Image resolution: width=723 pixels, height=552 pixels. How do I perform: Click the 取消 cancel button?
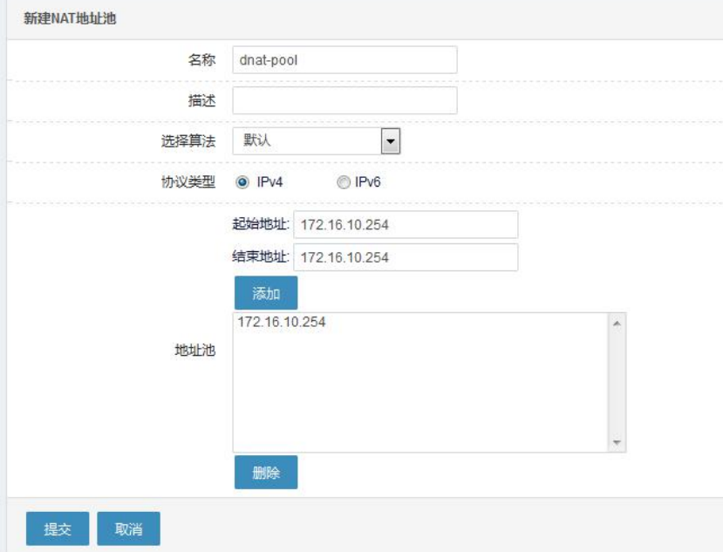click(129, 528)
